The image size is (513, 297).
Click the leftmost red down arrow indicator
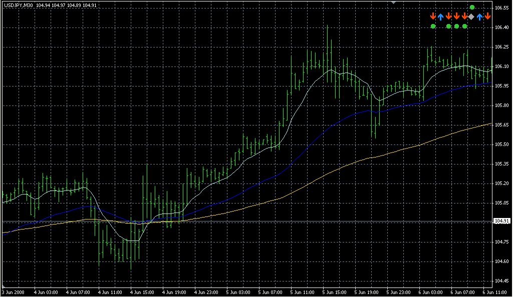coord(433,16)
